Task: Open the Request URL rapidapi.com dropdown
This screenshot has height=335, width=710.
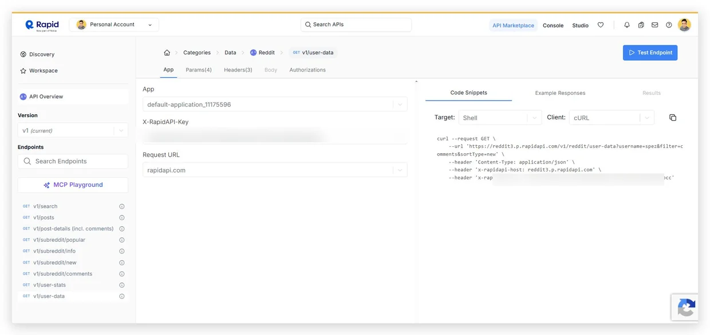Action: point(275,170)
